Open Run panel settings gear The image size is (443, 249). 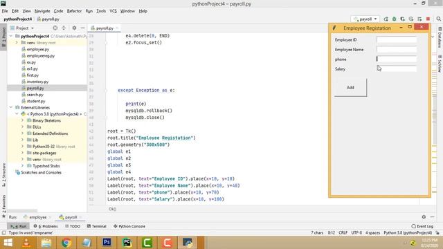pos(424,216)
